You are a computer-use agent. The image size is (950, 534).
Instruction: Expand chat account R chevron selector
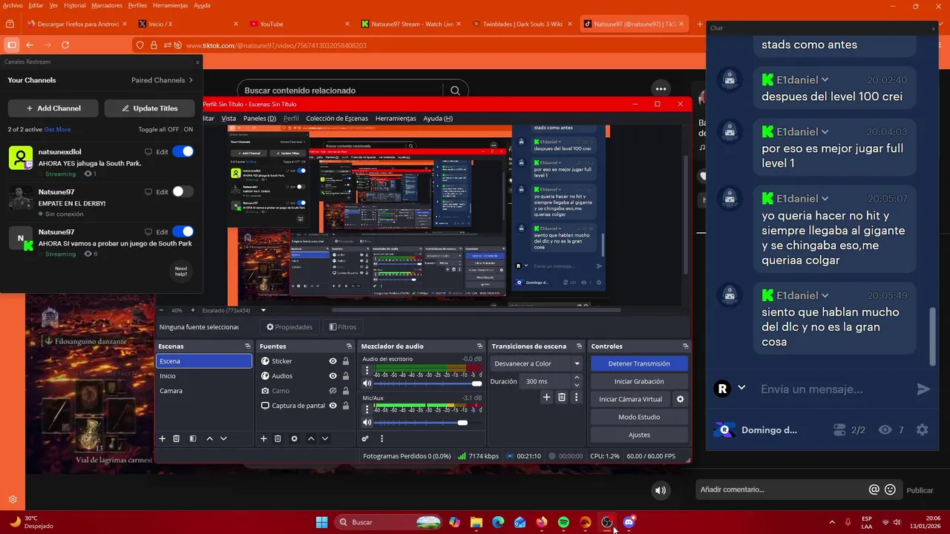click(741, 388)
